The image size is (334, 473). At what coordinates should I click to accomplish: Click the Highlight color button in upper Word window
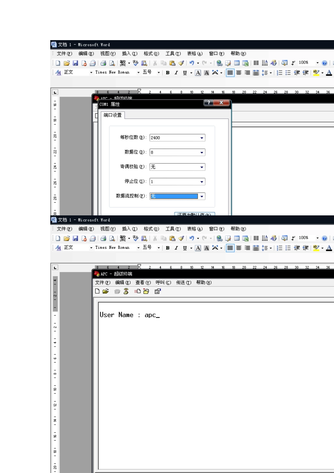point(316,73)
